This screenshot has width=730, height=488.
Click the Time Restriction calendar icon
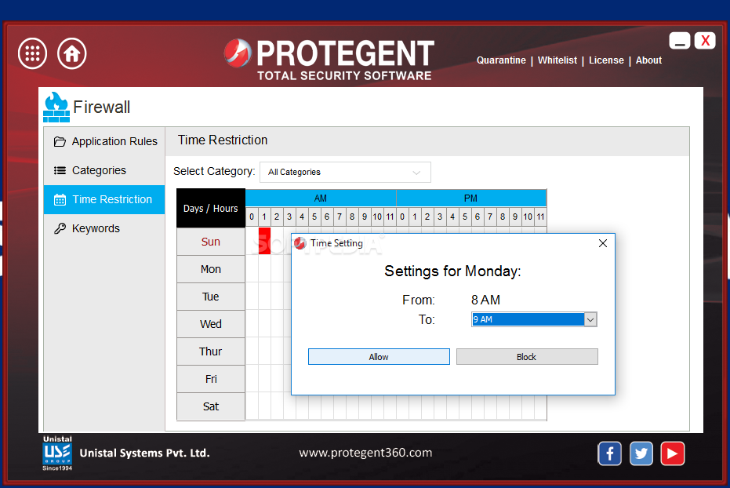(x=60, y=200)
